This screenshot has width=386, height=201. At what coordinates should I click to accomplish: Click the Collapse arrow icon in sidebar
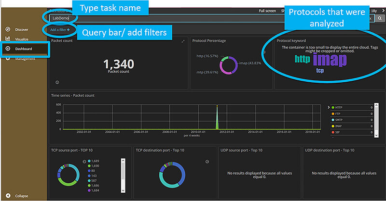(x=8, y=195)
